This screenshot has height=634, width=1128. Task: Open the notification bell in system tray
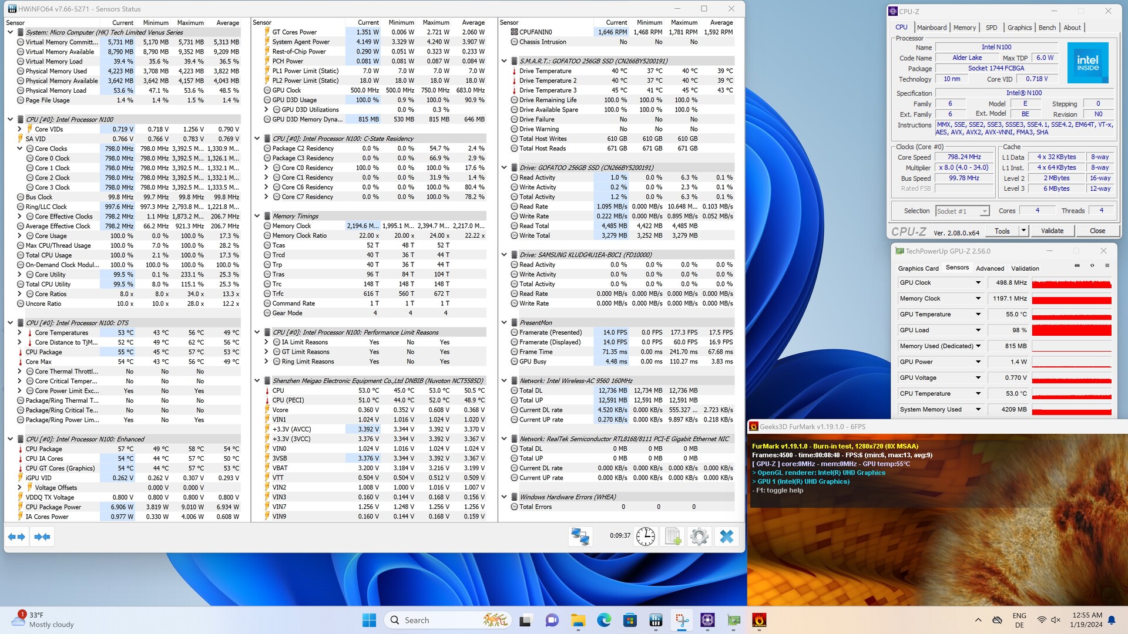1112,620
